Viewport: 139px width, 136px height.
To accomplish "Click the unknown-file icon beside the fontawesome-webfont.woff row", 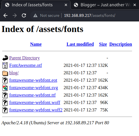I will tap(5, 103).
